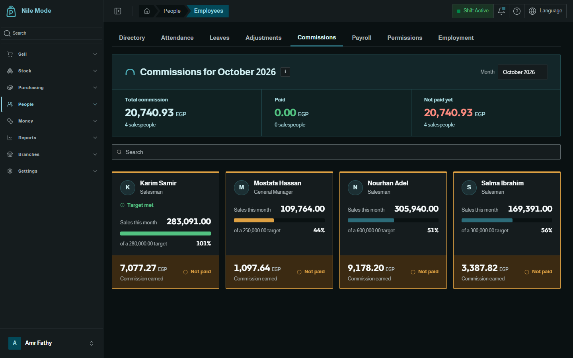Switch to the Payroll tab
The height and width of the screenshot is (358, 573).
(362, 38)
